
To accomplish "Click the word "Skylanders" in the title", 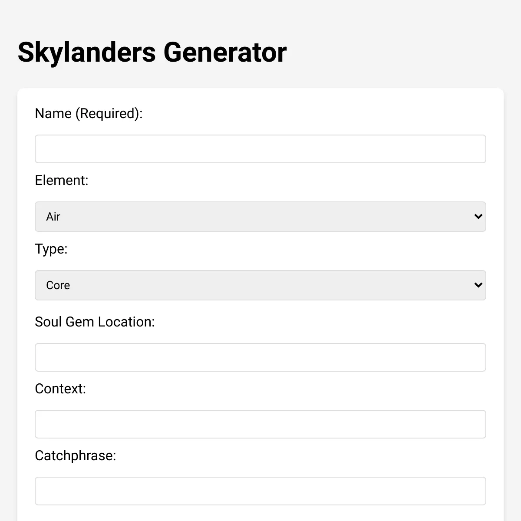I will [87, 52].
